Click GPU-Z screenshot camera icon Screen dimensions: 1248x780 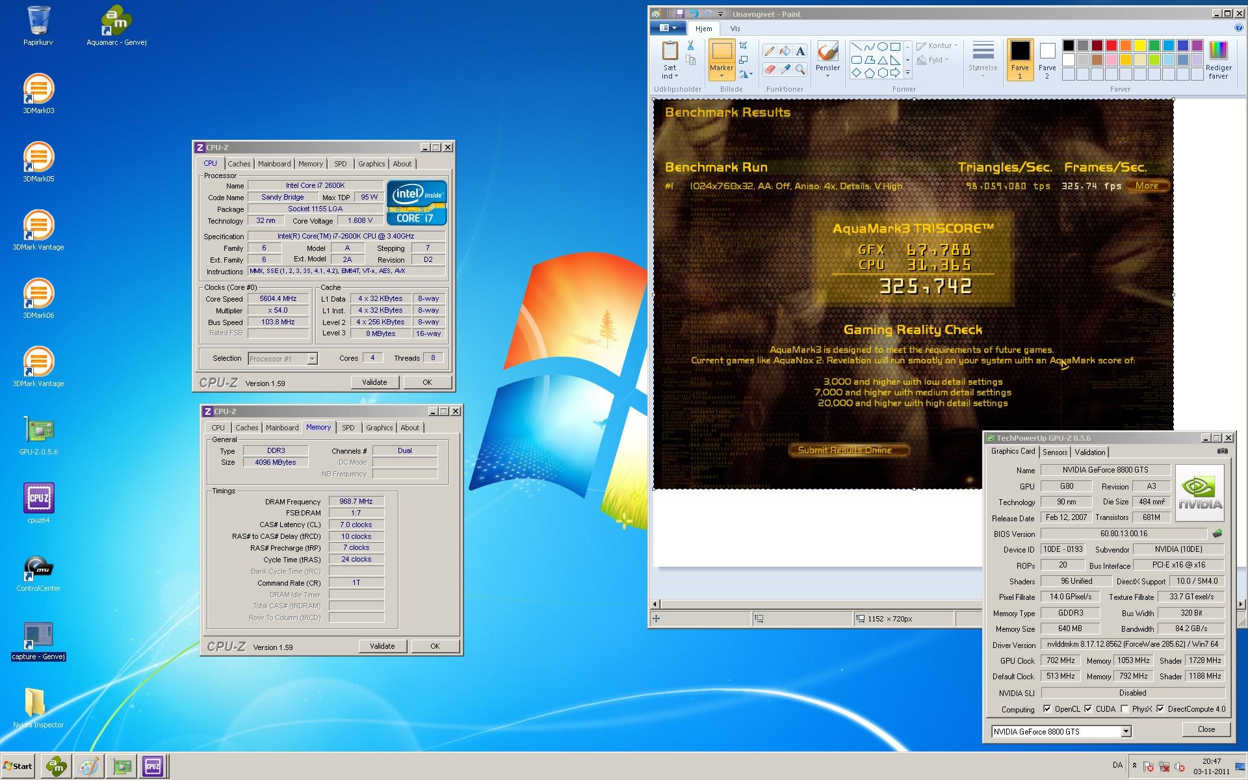[x=1222, y=451]
